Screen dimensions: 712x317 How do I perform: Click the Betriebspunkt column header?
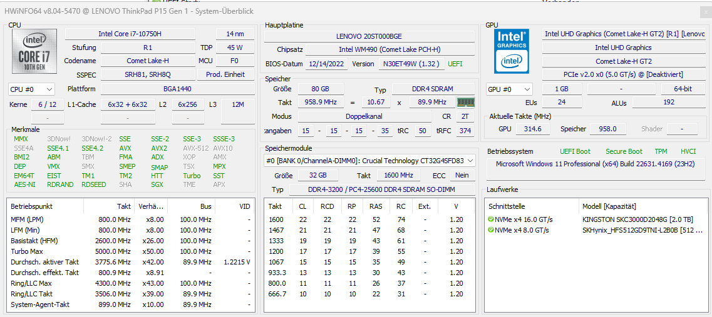[46, 206]
